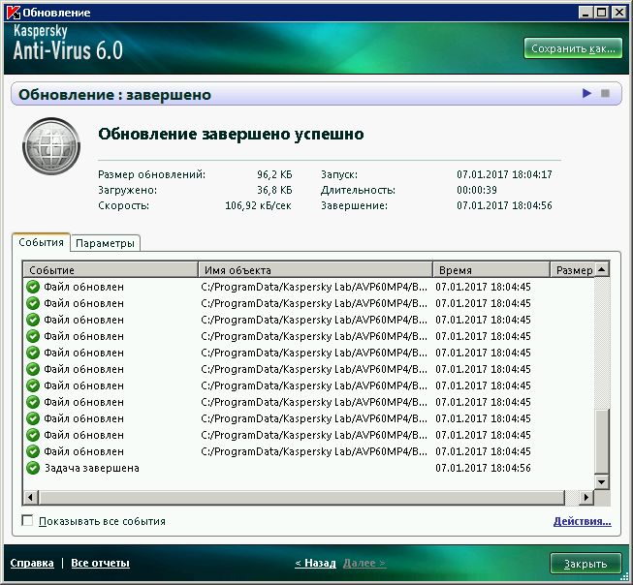Image resolution: width=633 pixels, height=585 pixels.
Task: Click the duration value 00:00:39
Action: (477, 190)
